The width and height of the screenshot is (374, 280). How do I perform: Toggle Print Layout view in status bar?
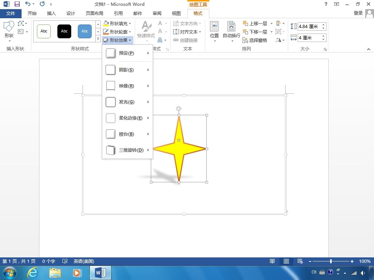pyautogui.click(x=286, y=261)
